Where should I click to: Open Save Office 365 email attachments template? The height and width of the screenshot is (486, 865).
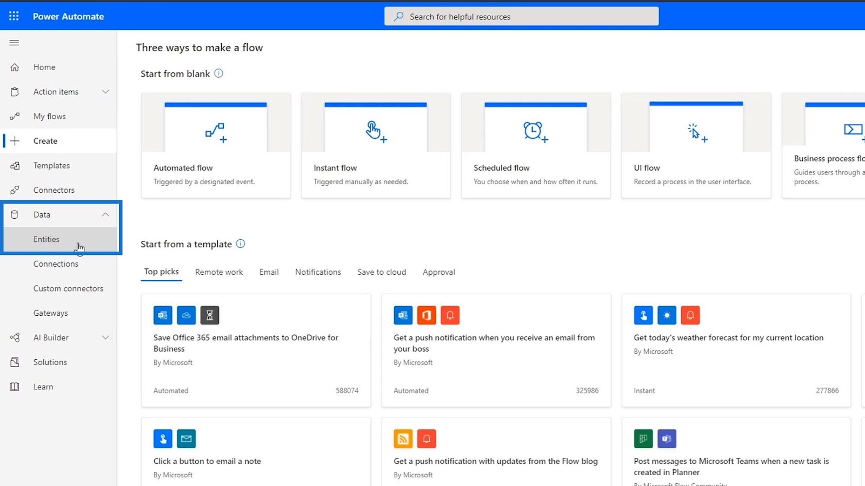tap(256, 350)
